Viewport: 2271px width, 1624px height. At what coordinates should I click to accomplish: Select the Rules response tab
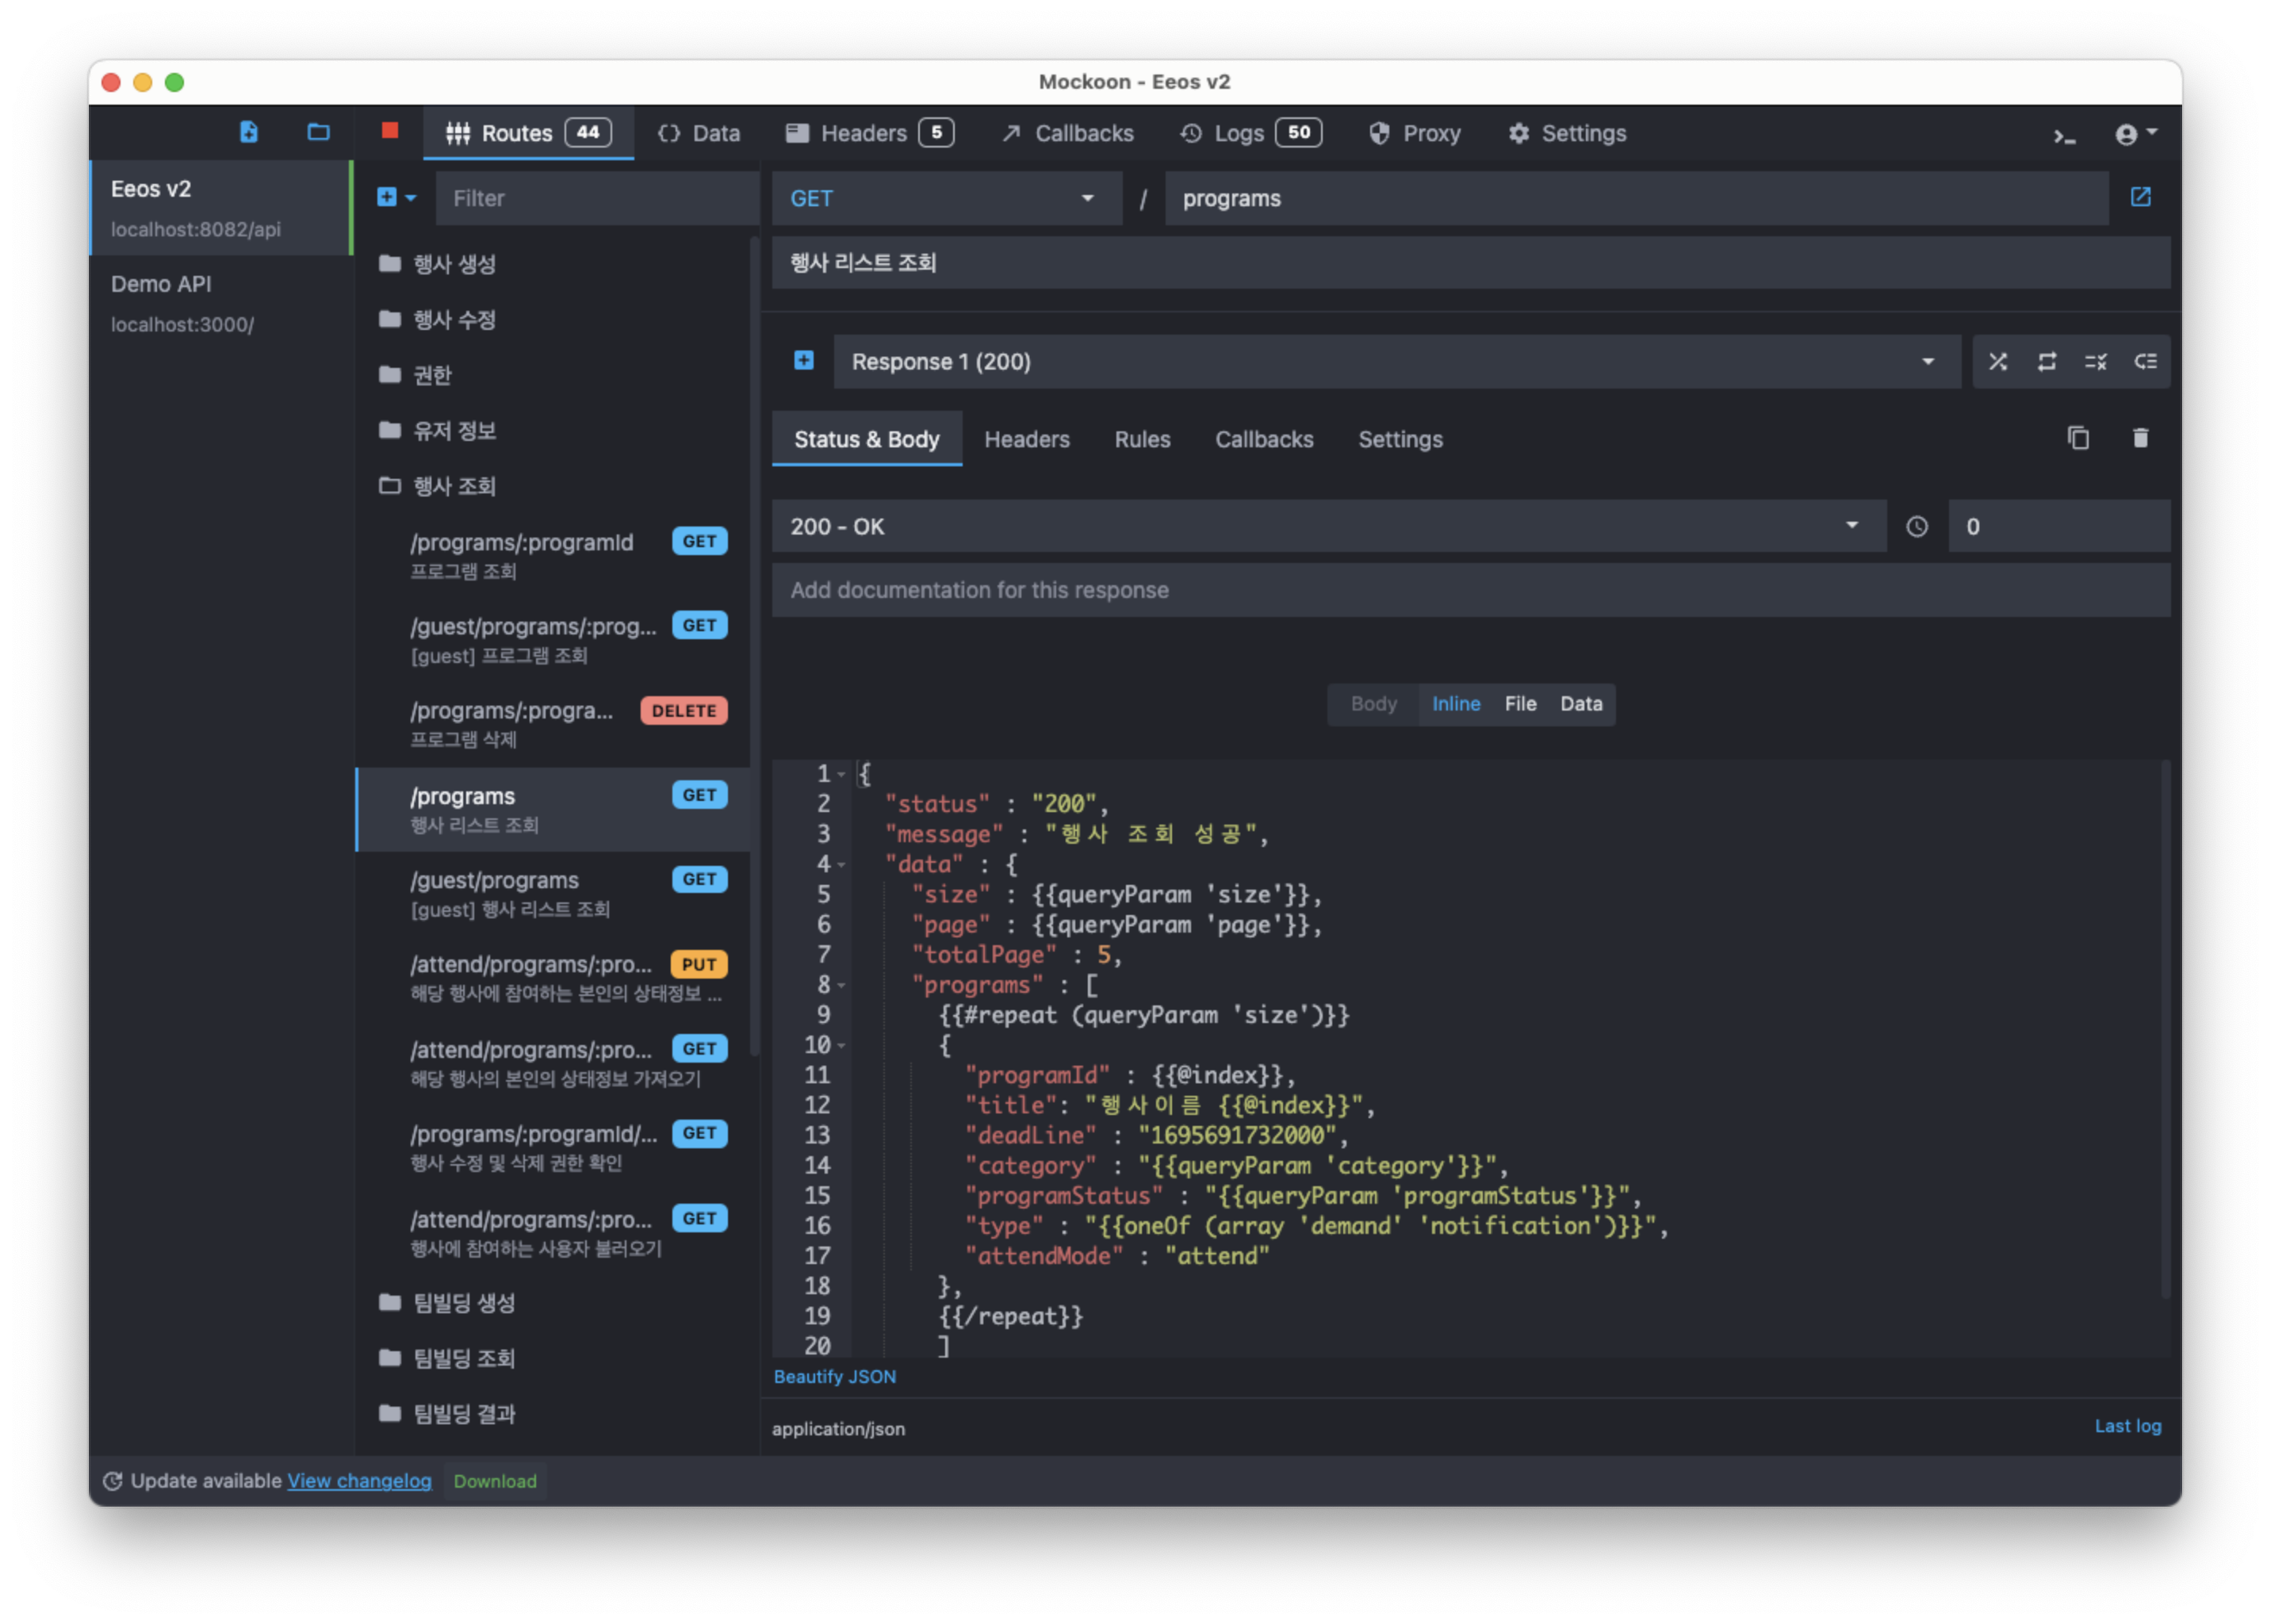(1142, 439)
